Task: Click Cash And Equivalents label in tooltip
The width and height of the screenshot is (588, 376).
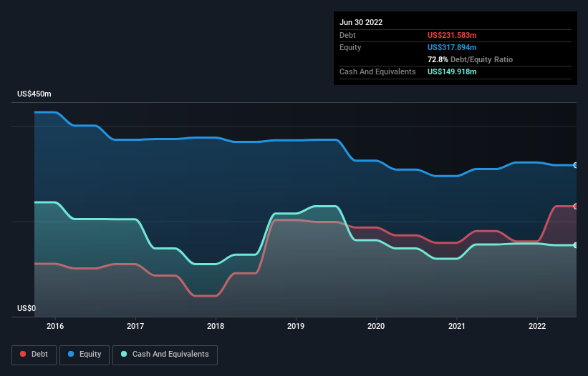Action: [x=377, y=71]
